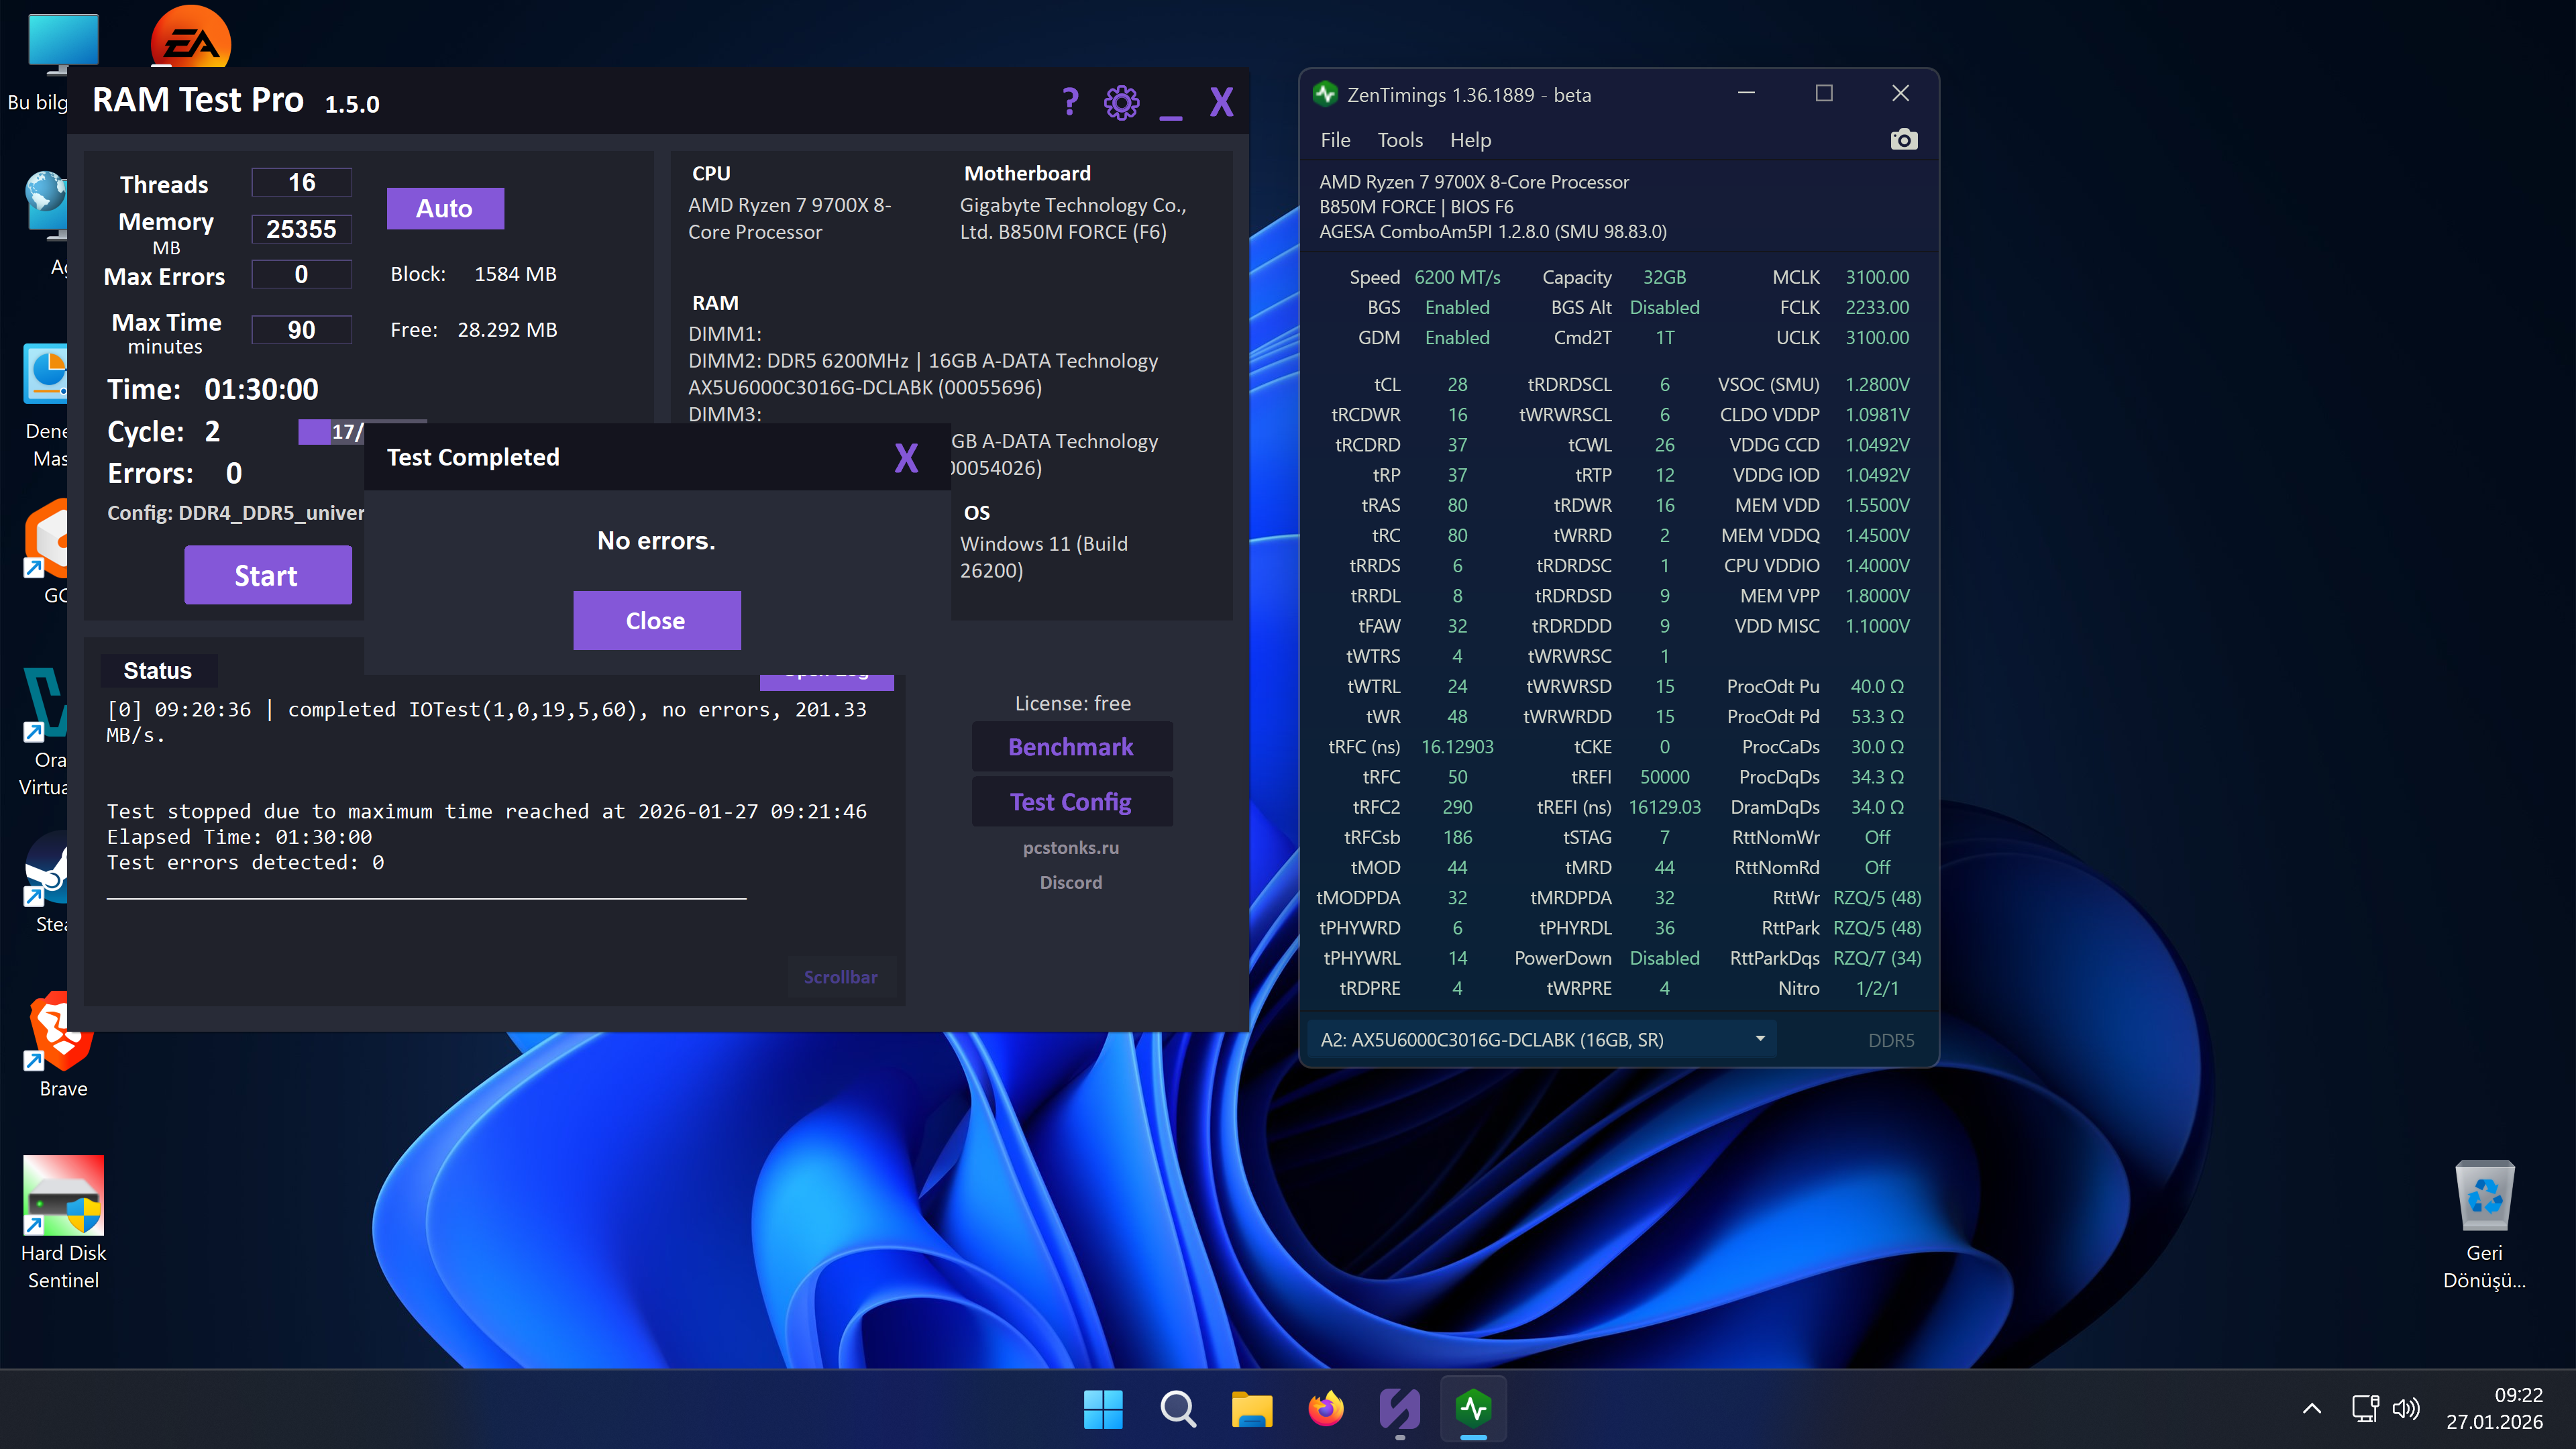The width and height of the screenshot is (2576, 1449).
Task: Open ZenTimings Tools menu
Action: click(x=1400, y=140)
